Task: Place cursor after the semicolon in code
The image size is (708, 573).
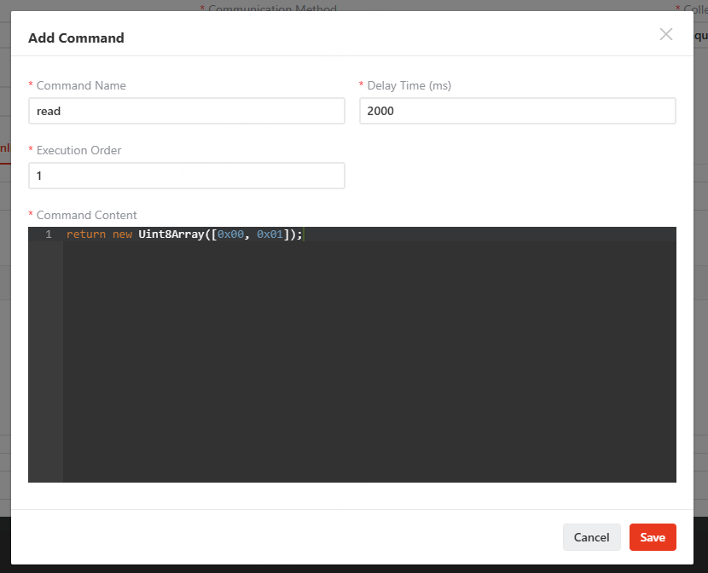Action: click(x=304, y=234)
